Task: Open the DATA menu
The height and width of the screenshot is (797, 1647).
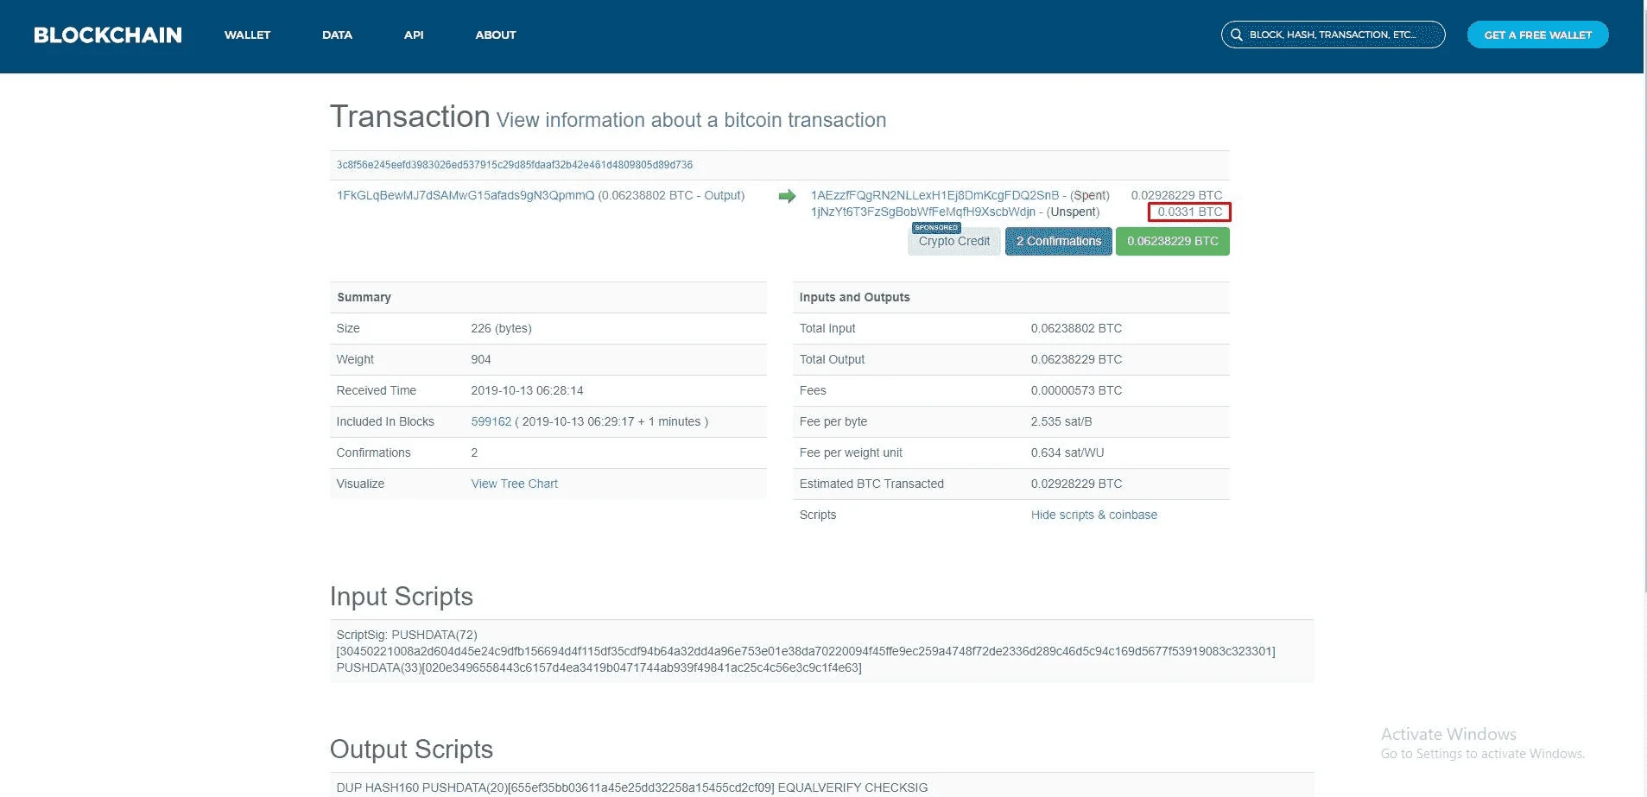Action: point(337,35)
